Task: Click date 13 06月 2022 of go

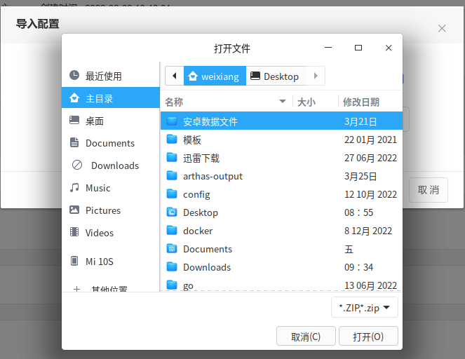Action: [x=370, y=285]
